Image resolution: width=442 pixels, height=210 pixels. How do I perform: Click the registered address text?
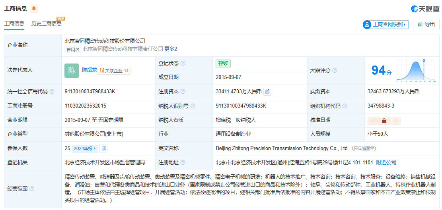tap(294, 162)
